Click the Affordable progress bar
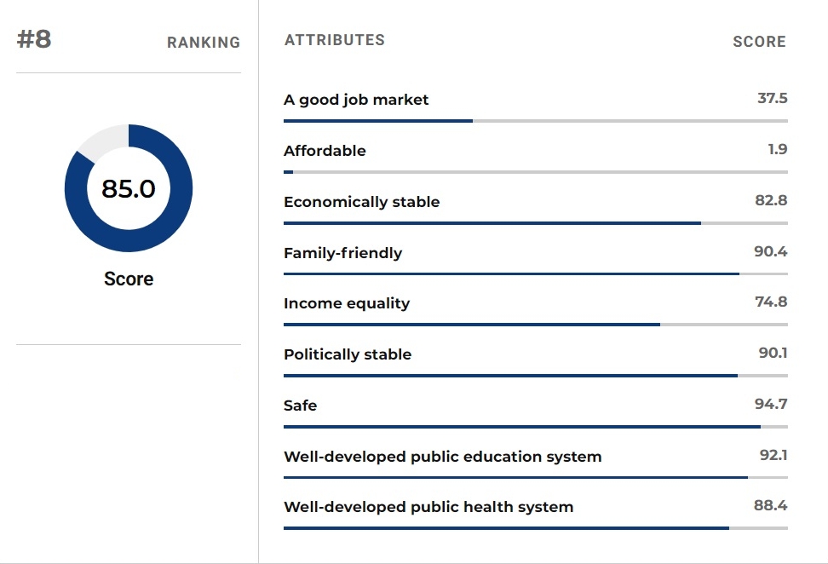The height and width of the screenshot is (564, 828). 536,172
